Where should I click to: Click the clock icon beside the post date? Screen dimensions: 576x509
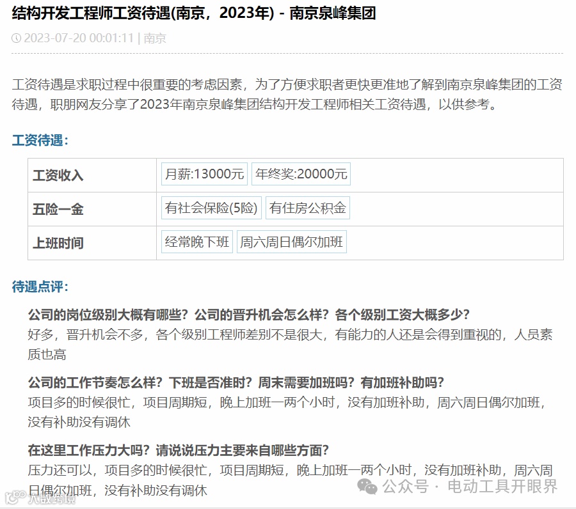click(16, 38)
